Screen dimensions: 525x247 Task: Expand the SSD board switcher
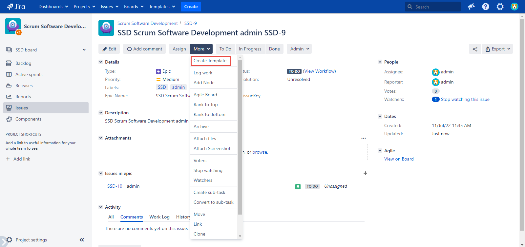click(x=84, y=50)
